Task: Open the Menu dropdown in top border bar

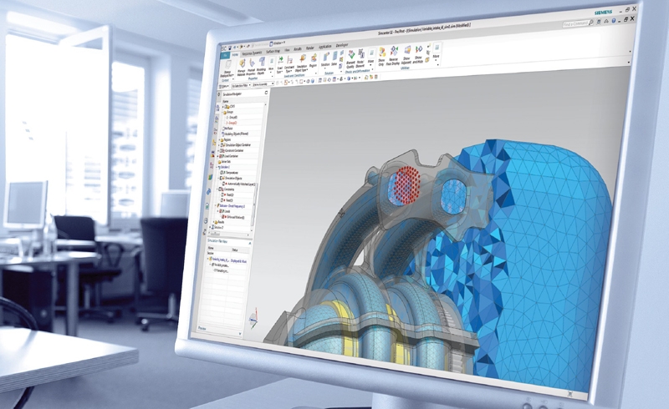Action: [223, 87]
